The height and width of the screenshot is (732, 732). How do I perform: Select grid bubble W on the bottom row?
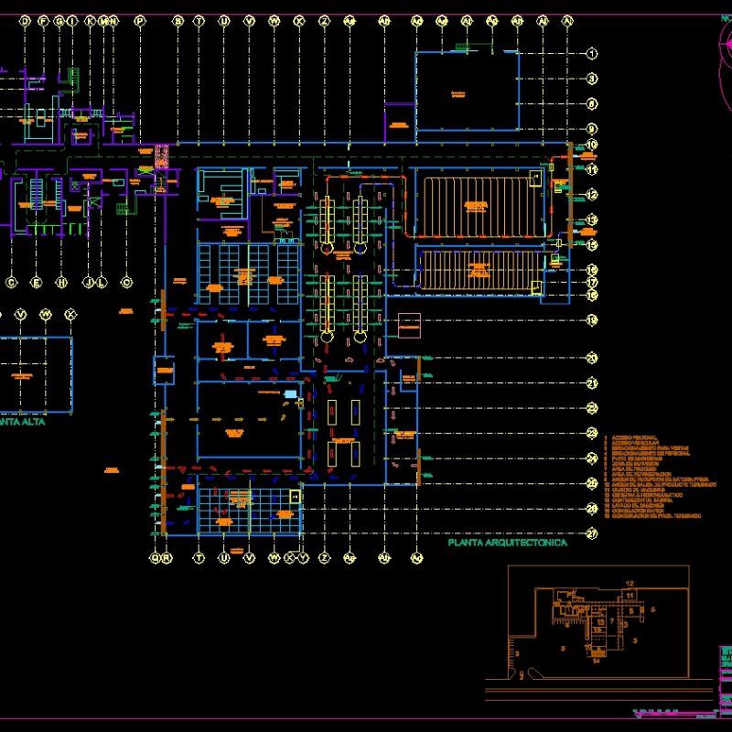point(273,555)
